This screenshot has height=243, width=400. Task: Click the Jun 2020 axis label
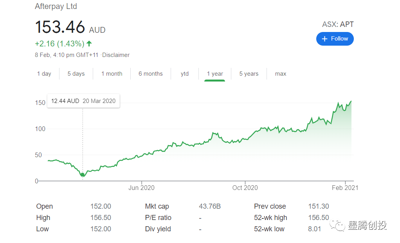(141, 188)
